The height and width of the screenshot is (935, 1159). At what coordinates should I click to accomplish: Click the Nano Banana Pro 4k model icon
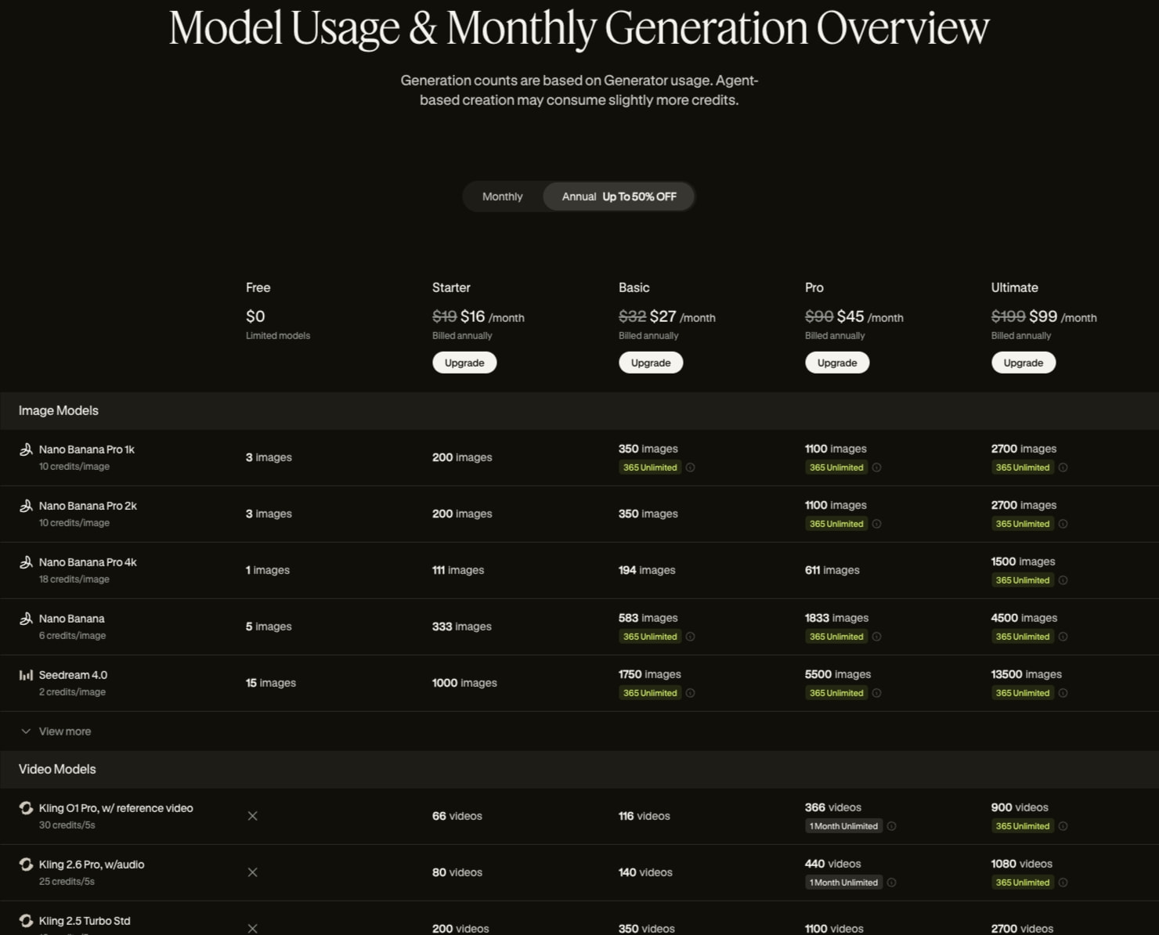coord(26,562)
